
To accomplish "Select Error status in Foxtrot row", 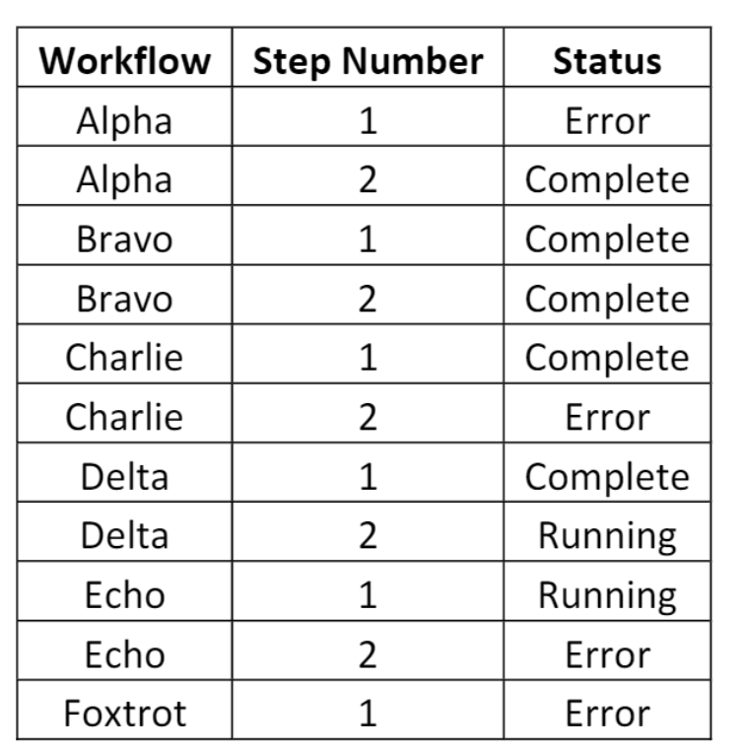I will (x=607, y=711).
